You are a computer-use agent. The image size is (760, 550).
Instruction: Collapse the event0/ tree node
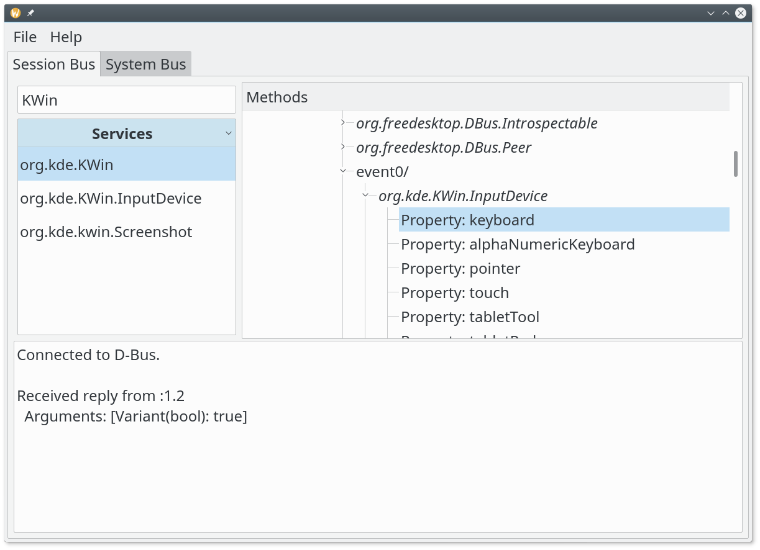coord(343,171)
